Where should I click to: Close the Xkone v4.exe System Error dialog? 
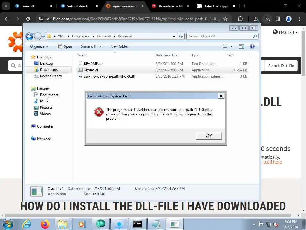[x=221, y=96]
